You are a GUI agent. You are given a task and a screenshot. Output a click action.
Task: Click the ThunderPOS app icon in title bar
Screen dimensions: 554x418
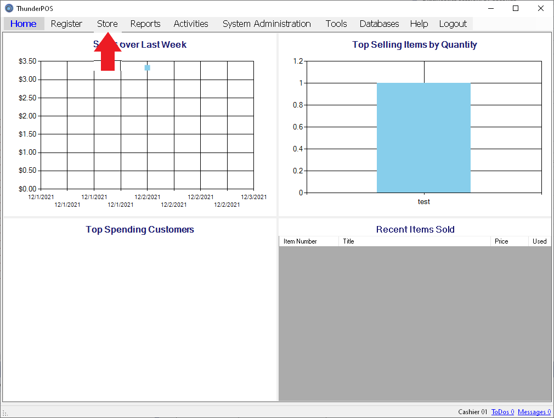pos(9,8)
